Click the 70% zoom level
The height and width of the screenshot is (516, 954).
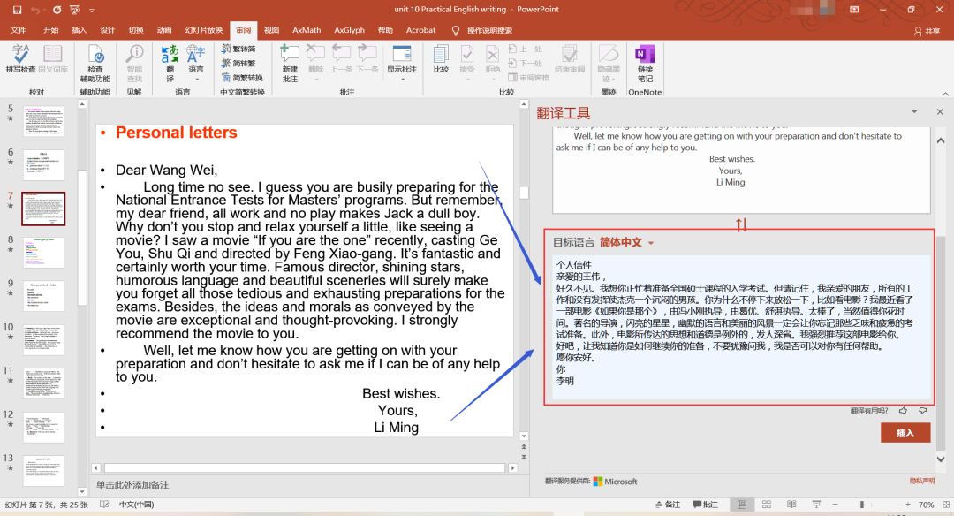coord(926,505)
